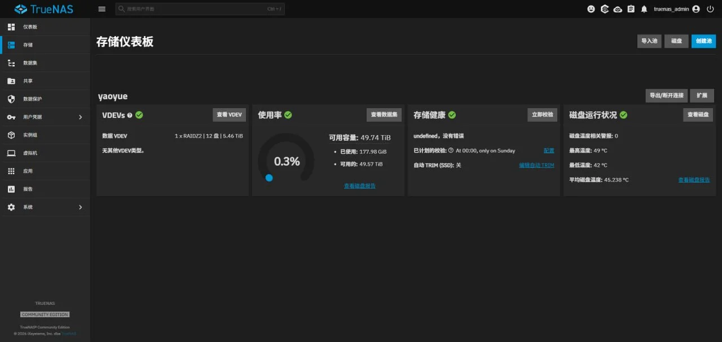Viewport: 722px width, 342px height.
Task: Open 查看磁盘报告 link in disk health card
Action: (694, 180)
